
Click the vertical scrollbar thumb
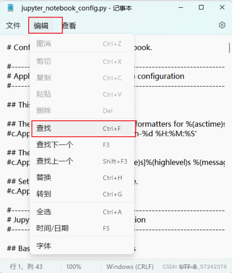pos(229,48)
